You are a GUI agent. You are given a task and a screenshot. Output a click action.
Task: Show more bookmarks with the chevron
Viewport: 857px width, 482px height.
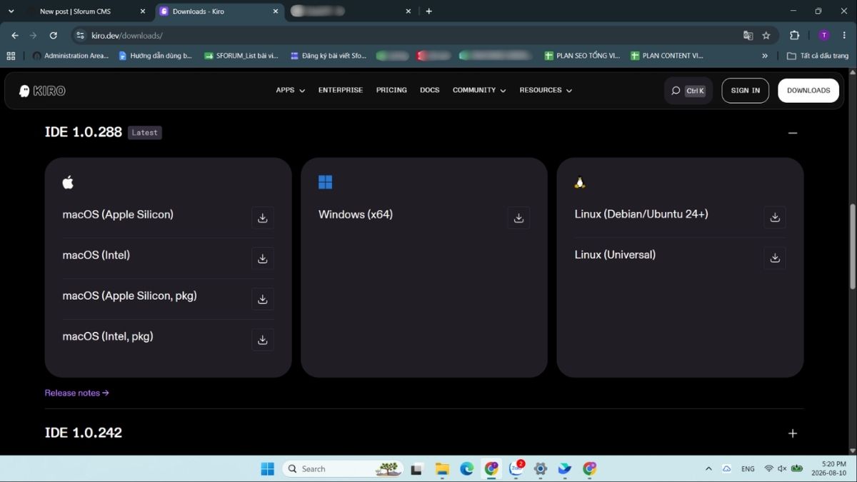coord(765,56)
